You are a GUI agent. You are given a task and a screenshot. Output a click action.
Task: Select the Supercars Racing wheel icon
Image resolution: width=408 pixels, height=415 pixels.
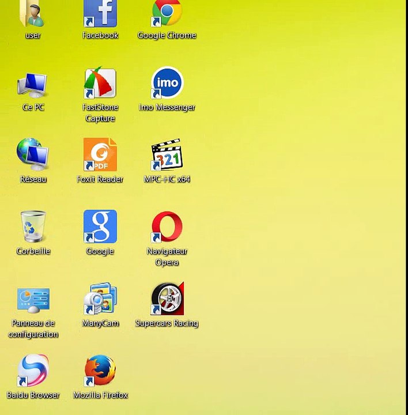tap(167, 299)
